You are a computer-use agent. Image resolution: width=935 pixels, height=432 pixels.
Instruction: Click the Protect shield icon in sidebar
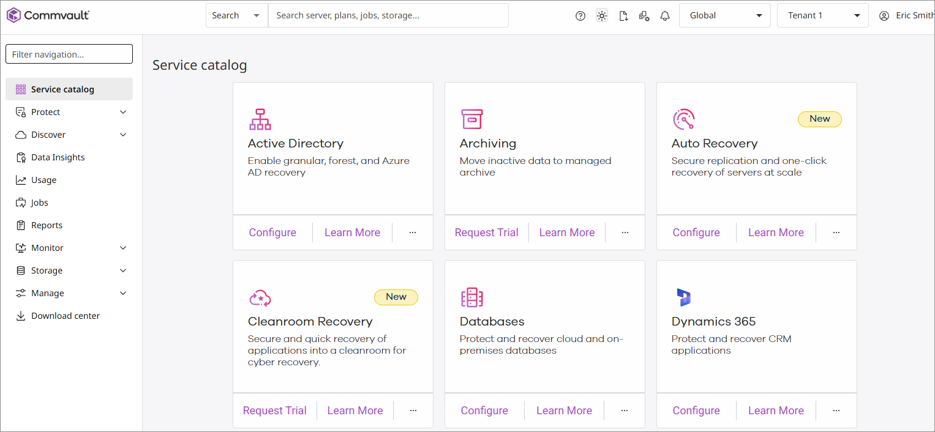[21, 112]
